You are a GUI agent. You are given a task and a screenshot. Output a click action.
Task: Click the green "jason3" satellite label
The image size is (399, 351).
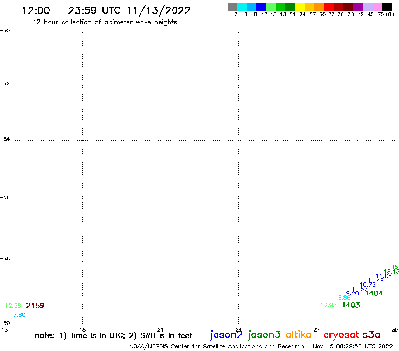(x=264, y=335)
